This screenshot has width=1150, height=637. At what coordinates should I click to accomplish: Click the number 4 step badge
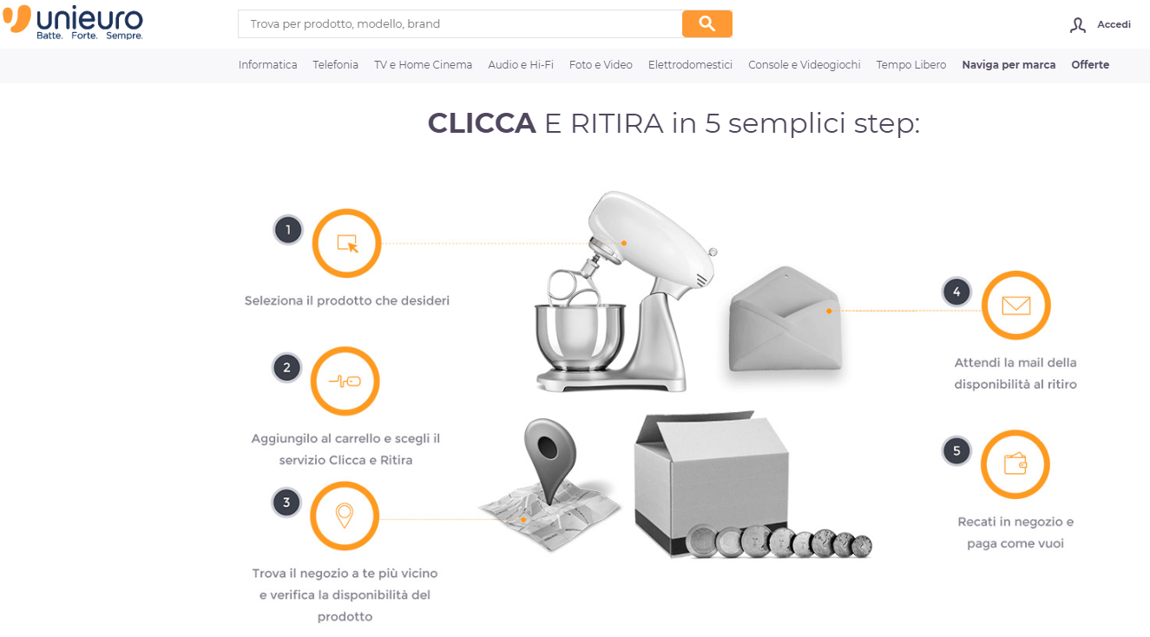(x=956, y=292)
